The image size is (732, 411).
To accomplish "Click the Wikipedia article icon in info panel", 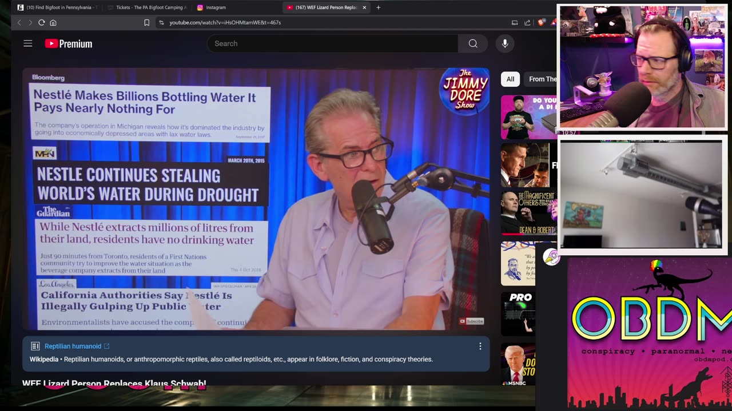I will [x=35, y=346].
